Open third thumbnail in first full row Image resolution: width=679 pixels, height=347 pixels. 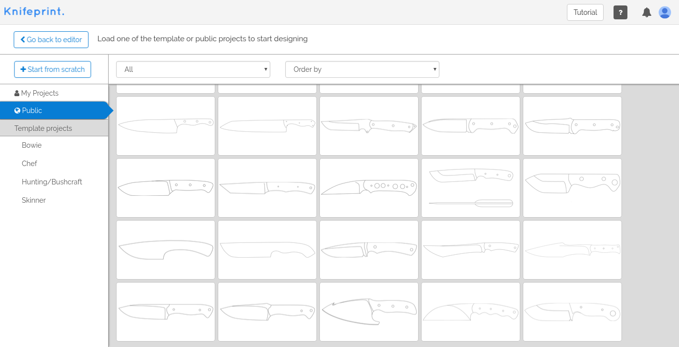click(369, 126)
